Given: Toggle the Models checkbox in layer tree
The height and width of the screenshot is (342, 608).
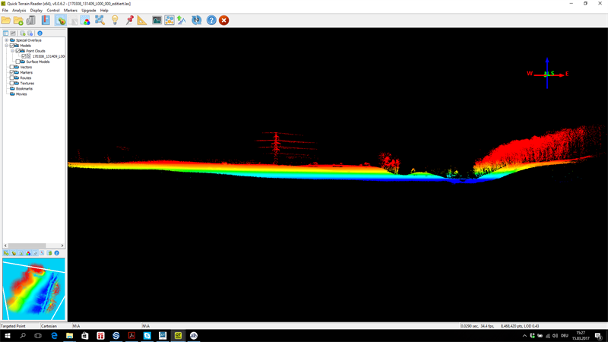Looking at the screenshot, I should [x=12, y=46].
